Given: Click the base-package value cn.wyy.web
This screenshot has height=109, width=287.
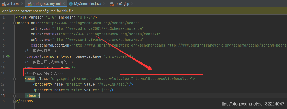Looking at the screenshot, I should [116, 57].
